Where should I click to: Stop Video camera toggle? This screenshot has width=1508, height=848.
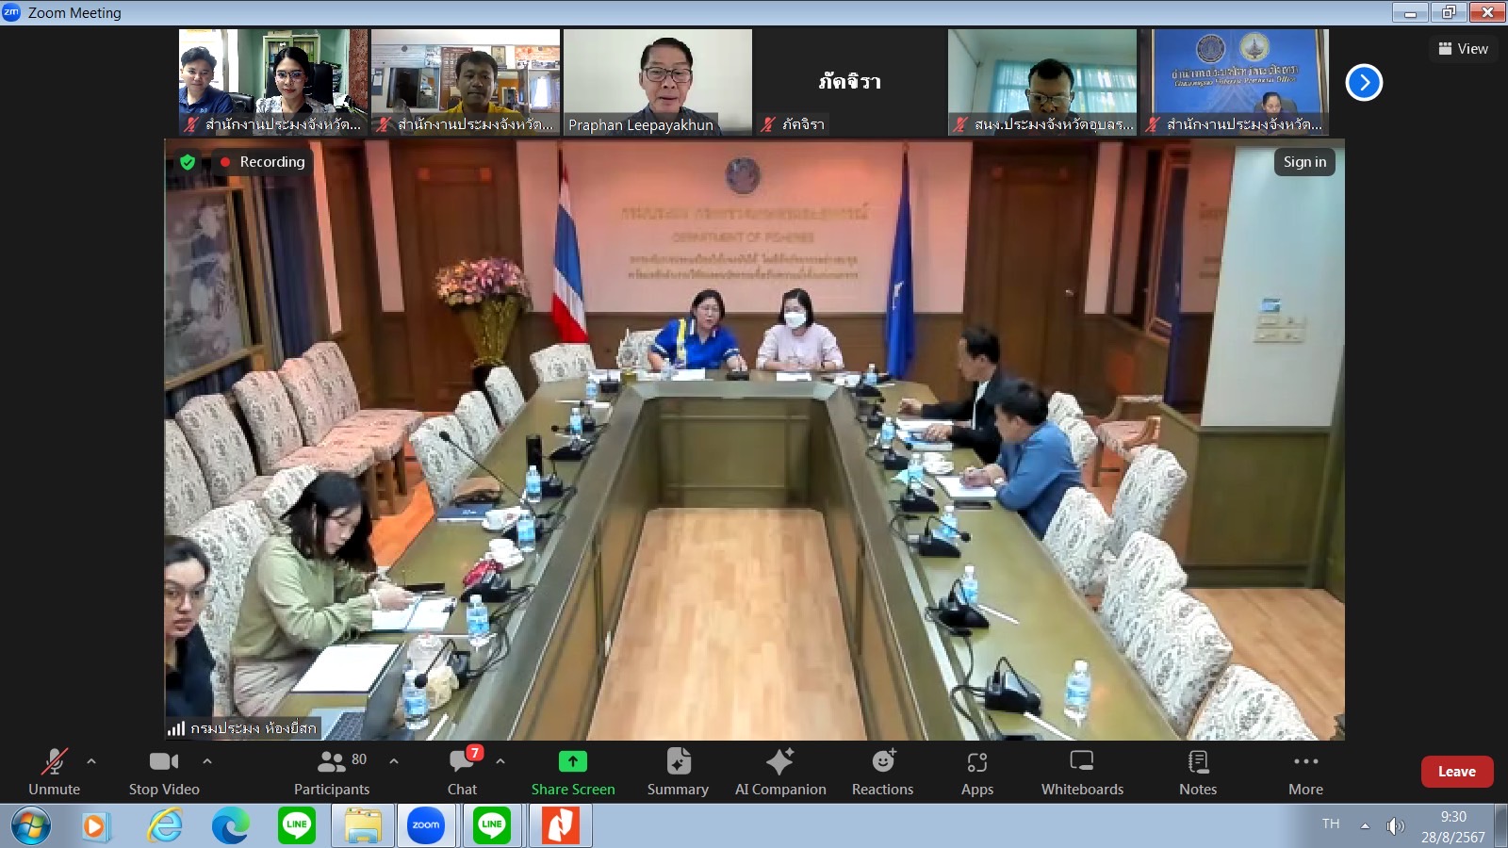(164, 772)
